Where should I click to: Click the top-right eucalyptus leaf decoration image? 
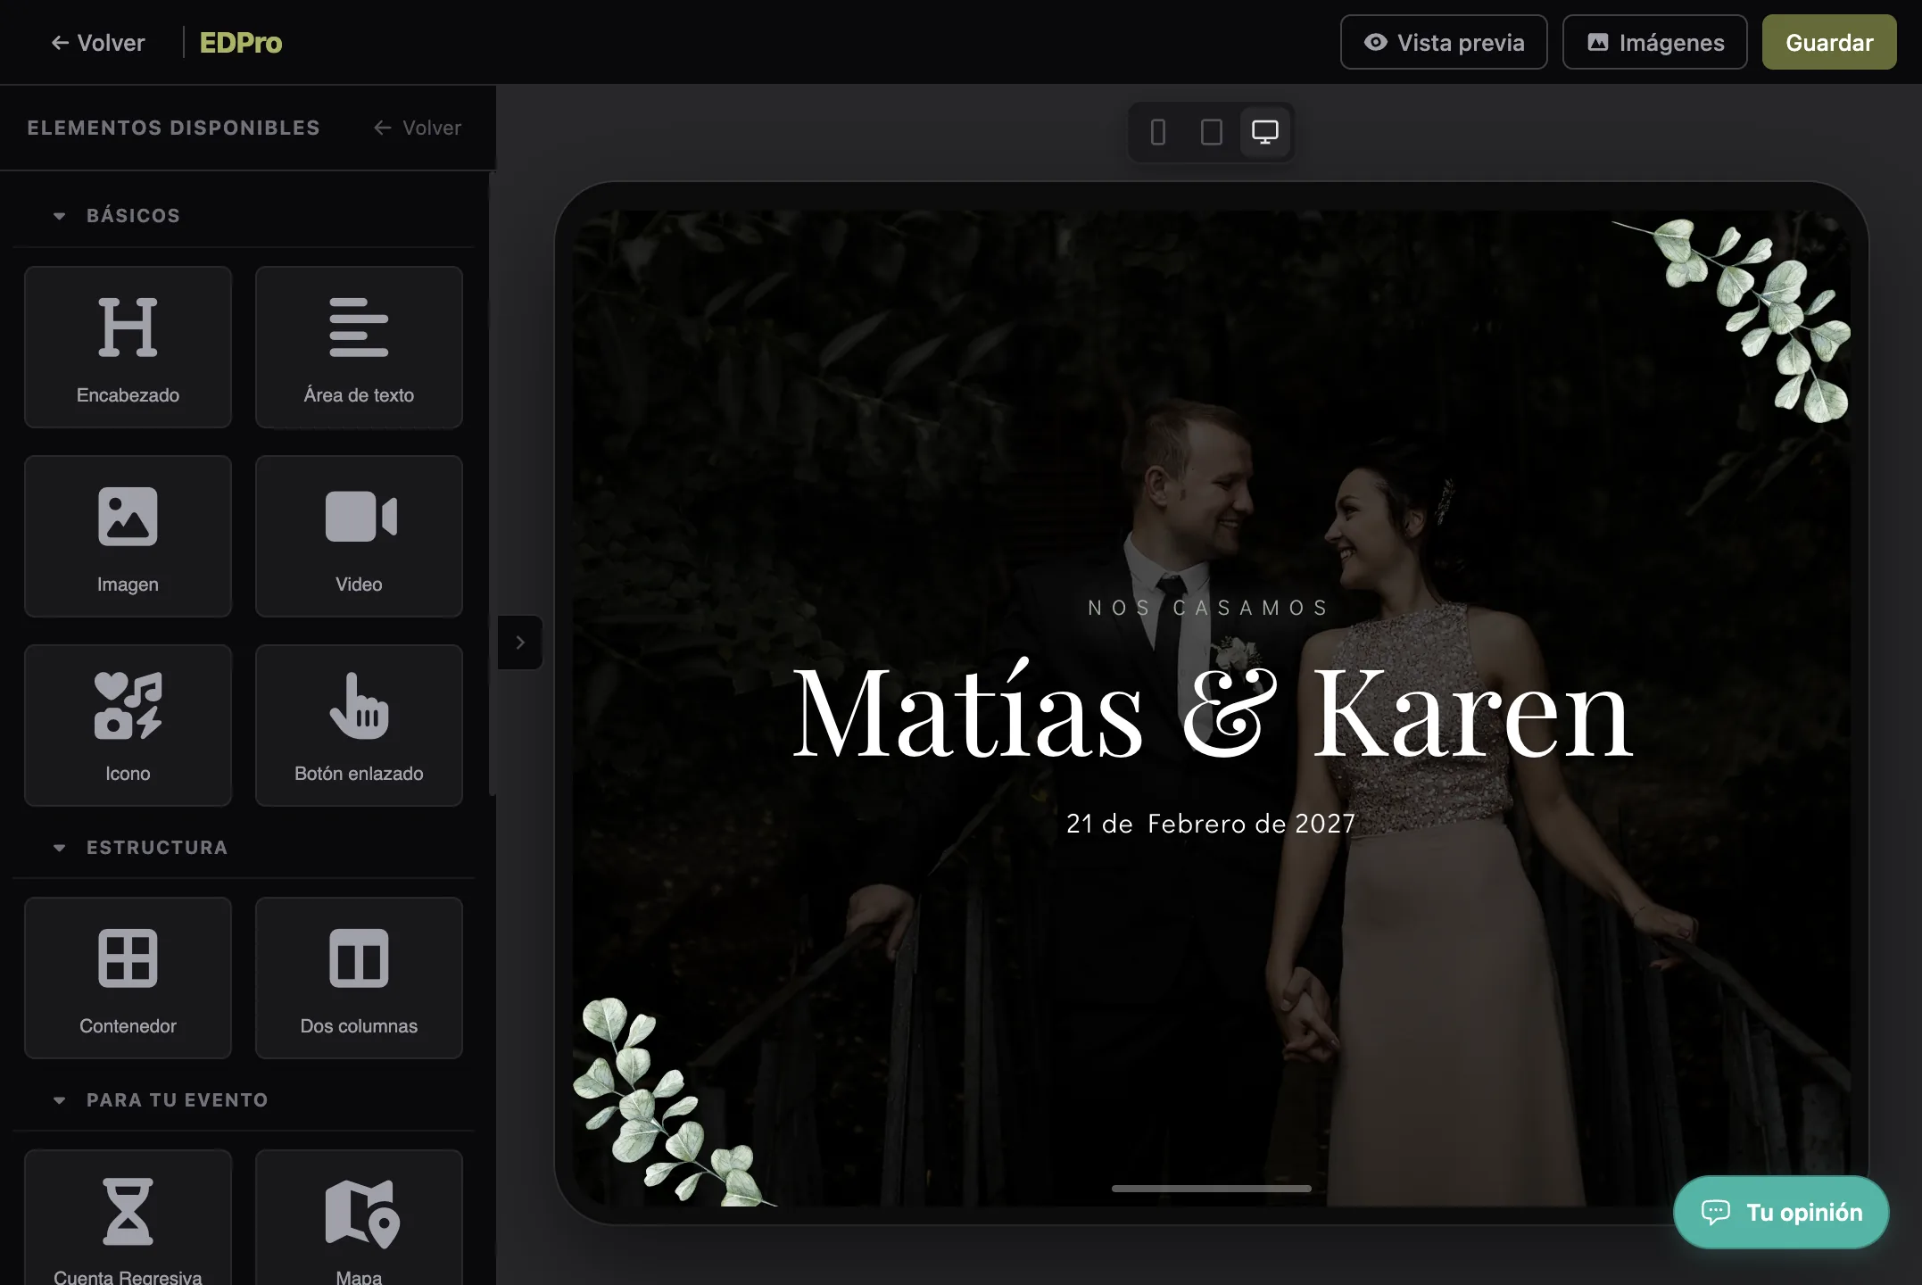(1731, 319)
